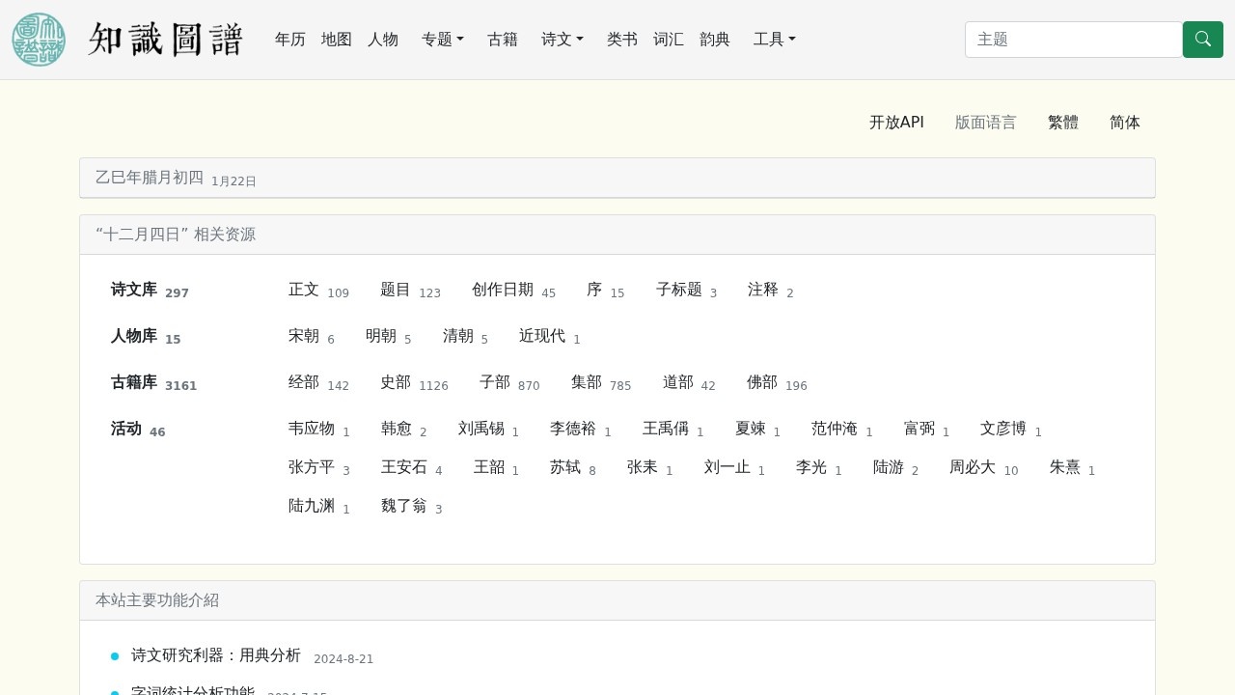This screenshot has height=695, width=1235.
Task: Open the 经部 classics category
Action: pyautogui.click(x=303, y=381)
